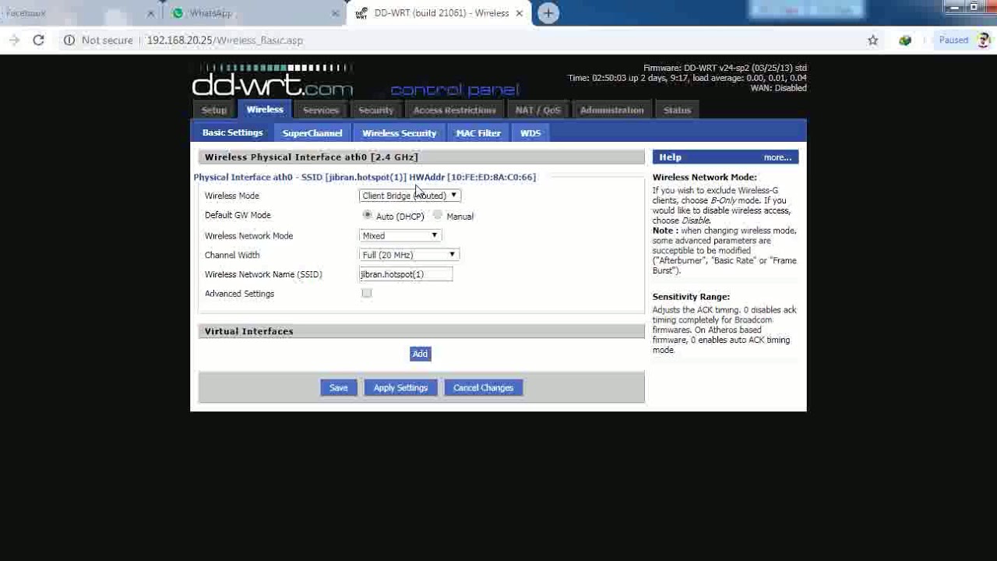Close the Facebook browser tab

pyautogui.click(x=150, y=13)
